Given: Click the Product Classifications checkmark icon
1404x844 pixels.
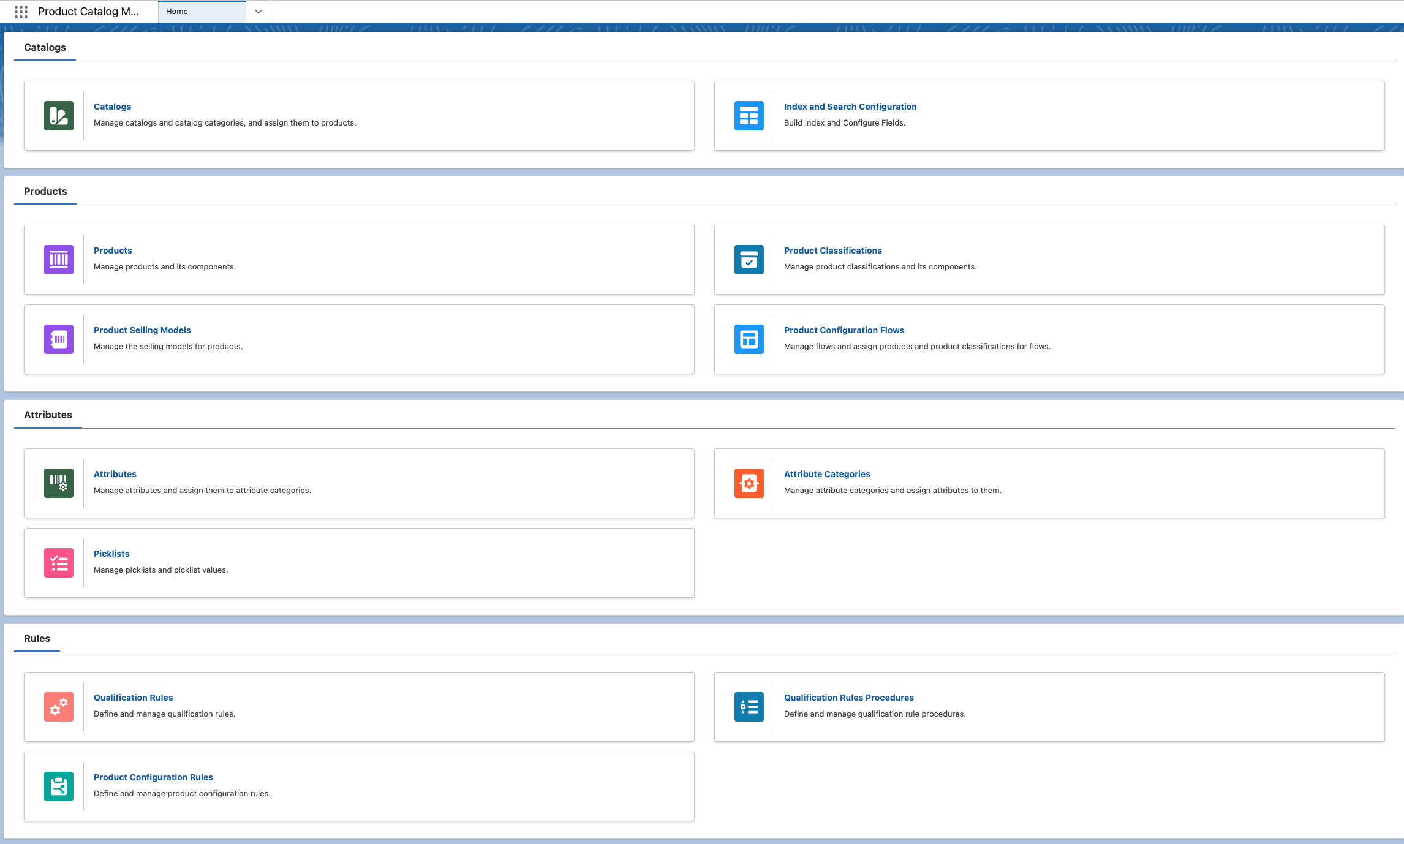Looking at the screenshot, I should pos(749,260).
